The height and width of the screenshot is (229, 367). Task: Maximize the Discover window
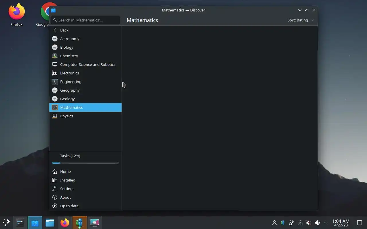click(307, 10)
